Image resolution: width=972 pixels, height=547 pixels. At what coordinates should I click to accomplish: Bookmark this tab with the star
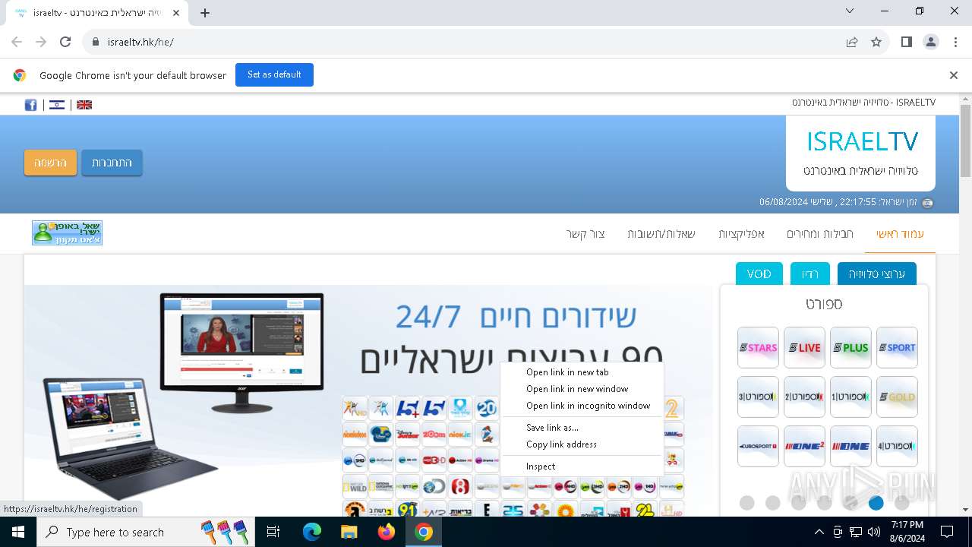[x=876, y=42]
